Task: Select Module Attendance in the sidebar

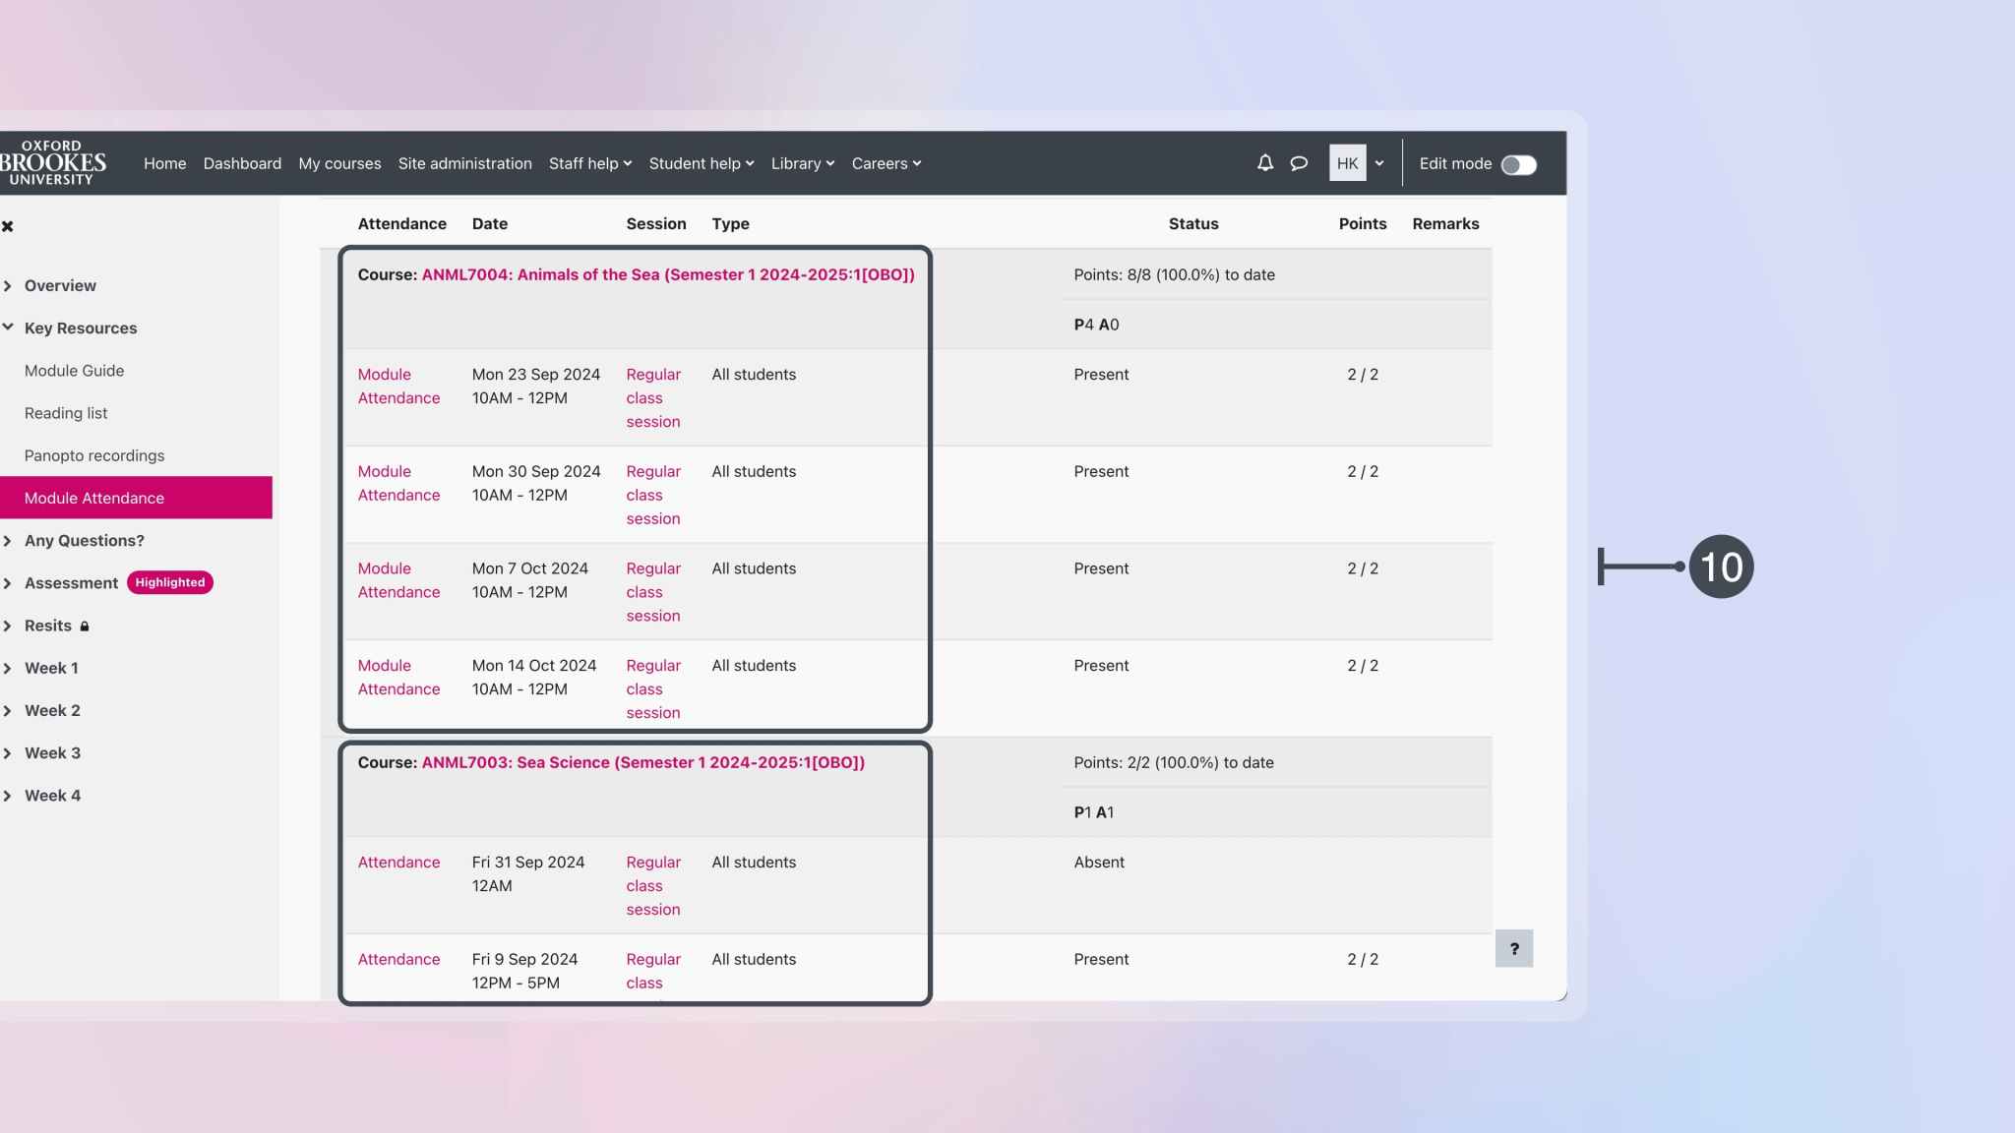Action: [93, 498]
